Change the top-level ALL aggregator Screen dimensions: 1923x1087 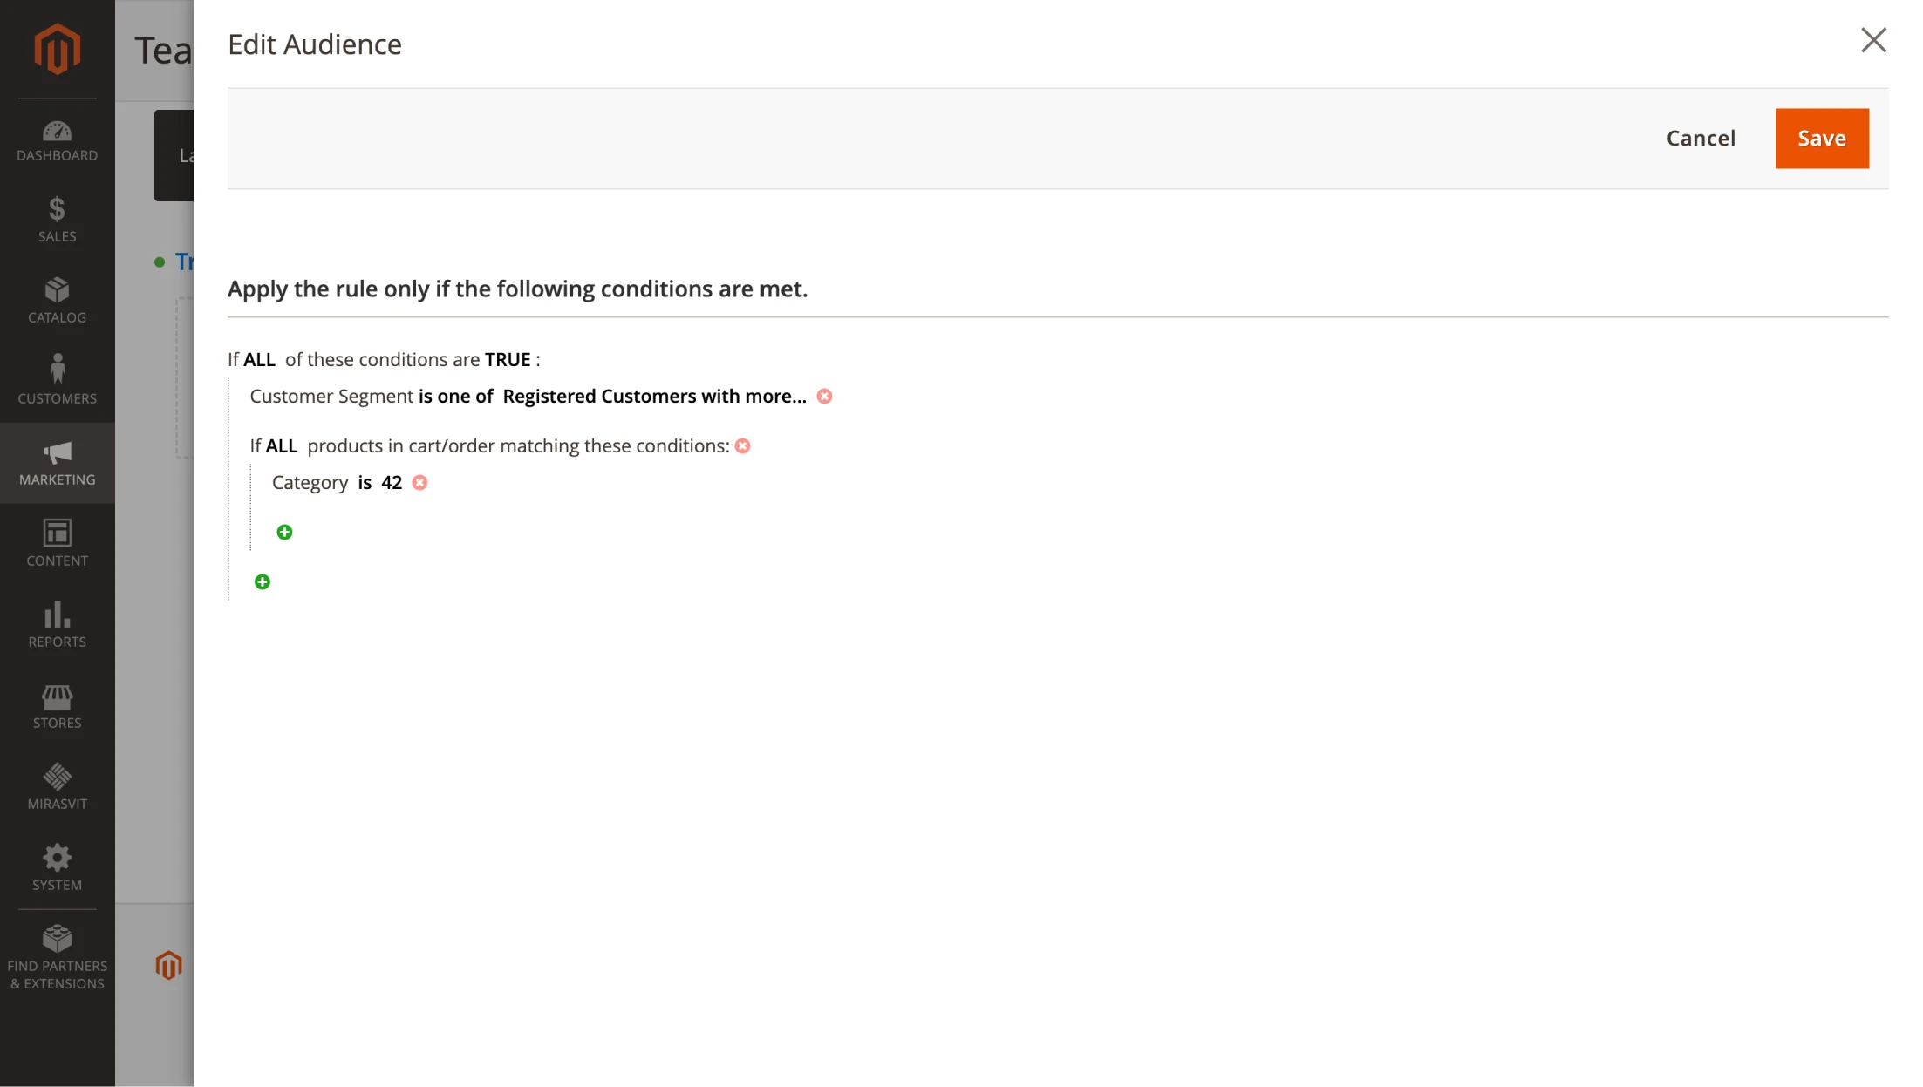tap(259, 360)
